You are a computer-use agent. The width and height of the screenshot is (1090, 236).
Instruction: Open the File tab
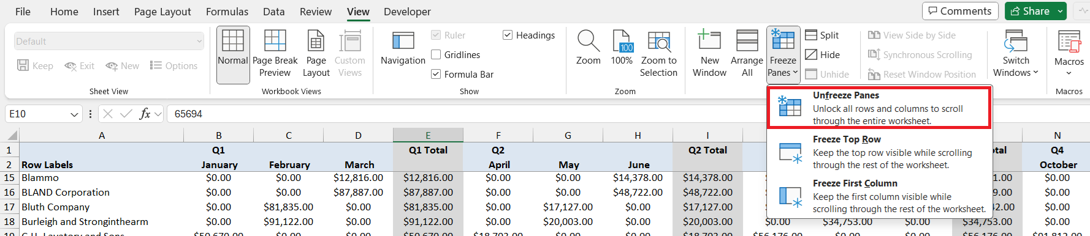23,12
